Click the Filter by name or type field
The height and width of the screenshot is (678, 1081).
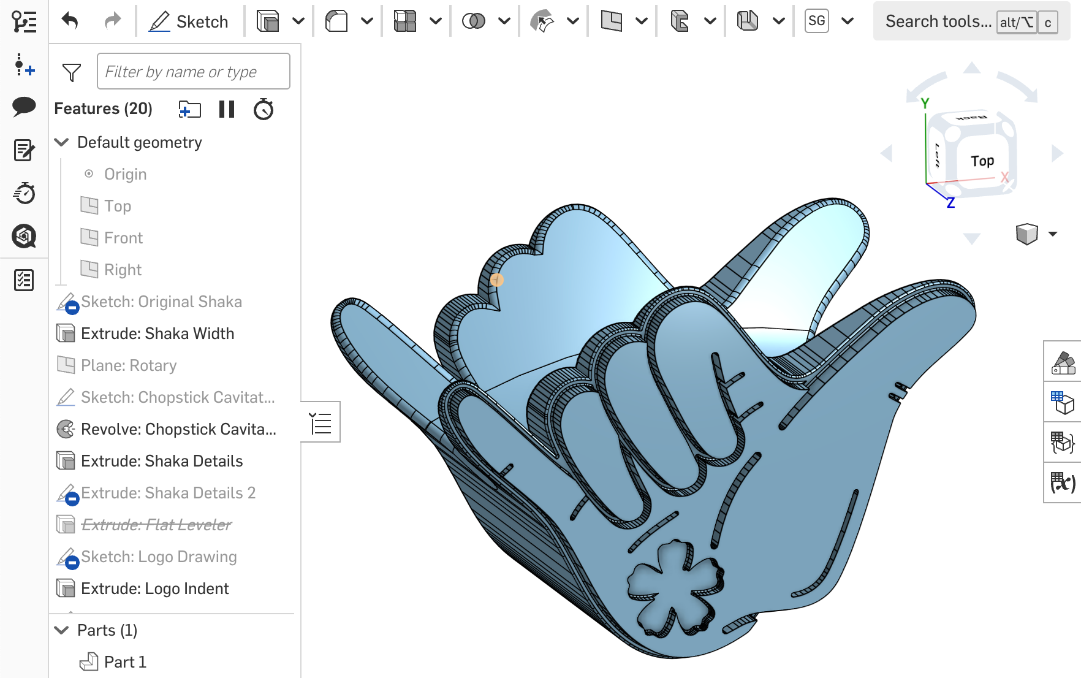193,71
